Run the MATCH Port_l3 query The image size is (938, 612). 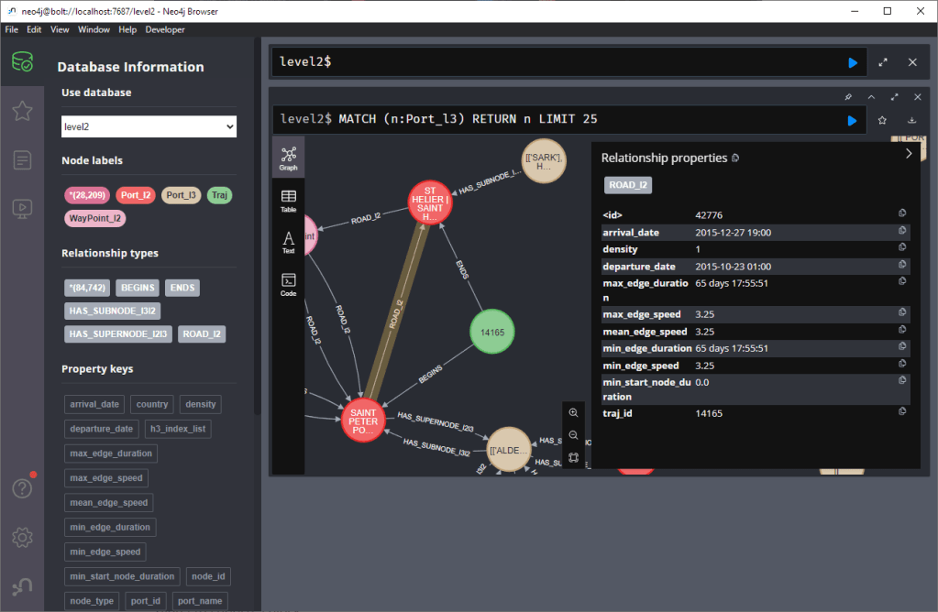point(853,120)
